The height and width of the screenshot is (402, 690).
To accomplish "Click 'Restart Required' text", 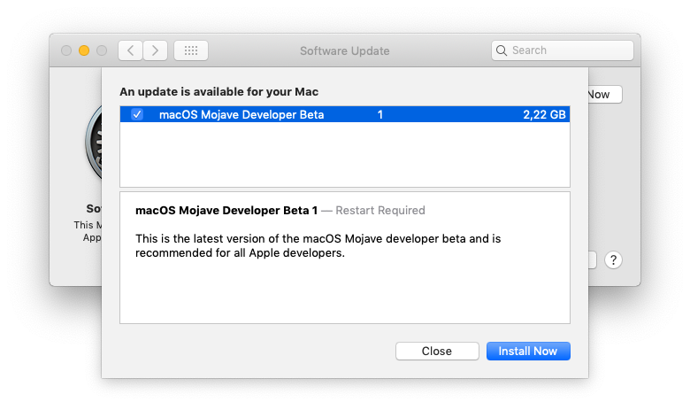I will (380, 211).
